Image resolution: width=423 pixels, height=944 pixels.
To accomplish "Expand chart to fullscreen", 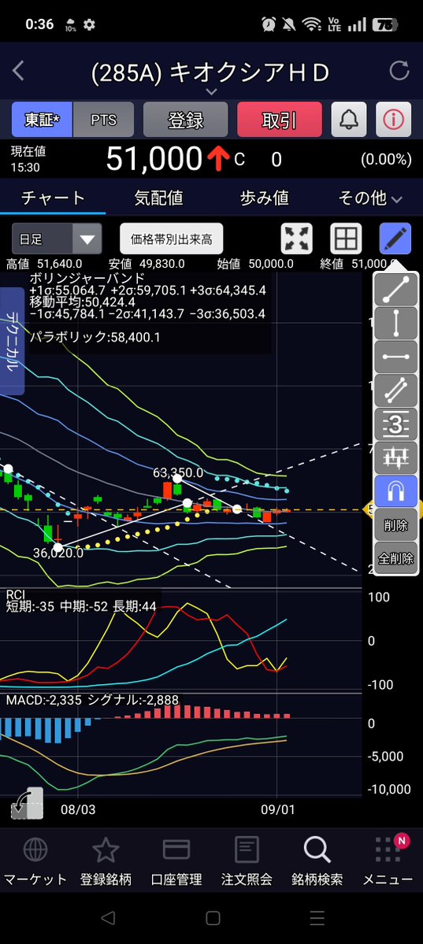I will click(x=296, y=239).
